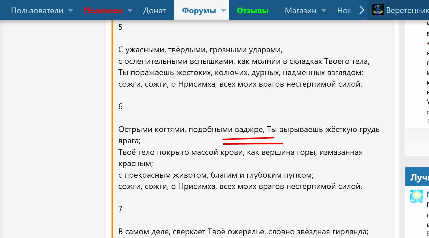Go to the Донат page

click(x=154, y=11)
